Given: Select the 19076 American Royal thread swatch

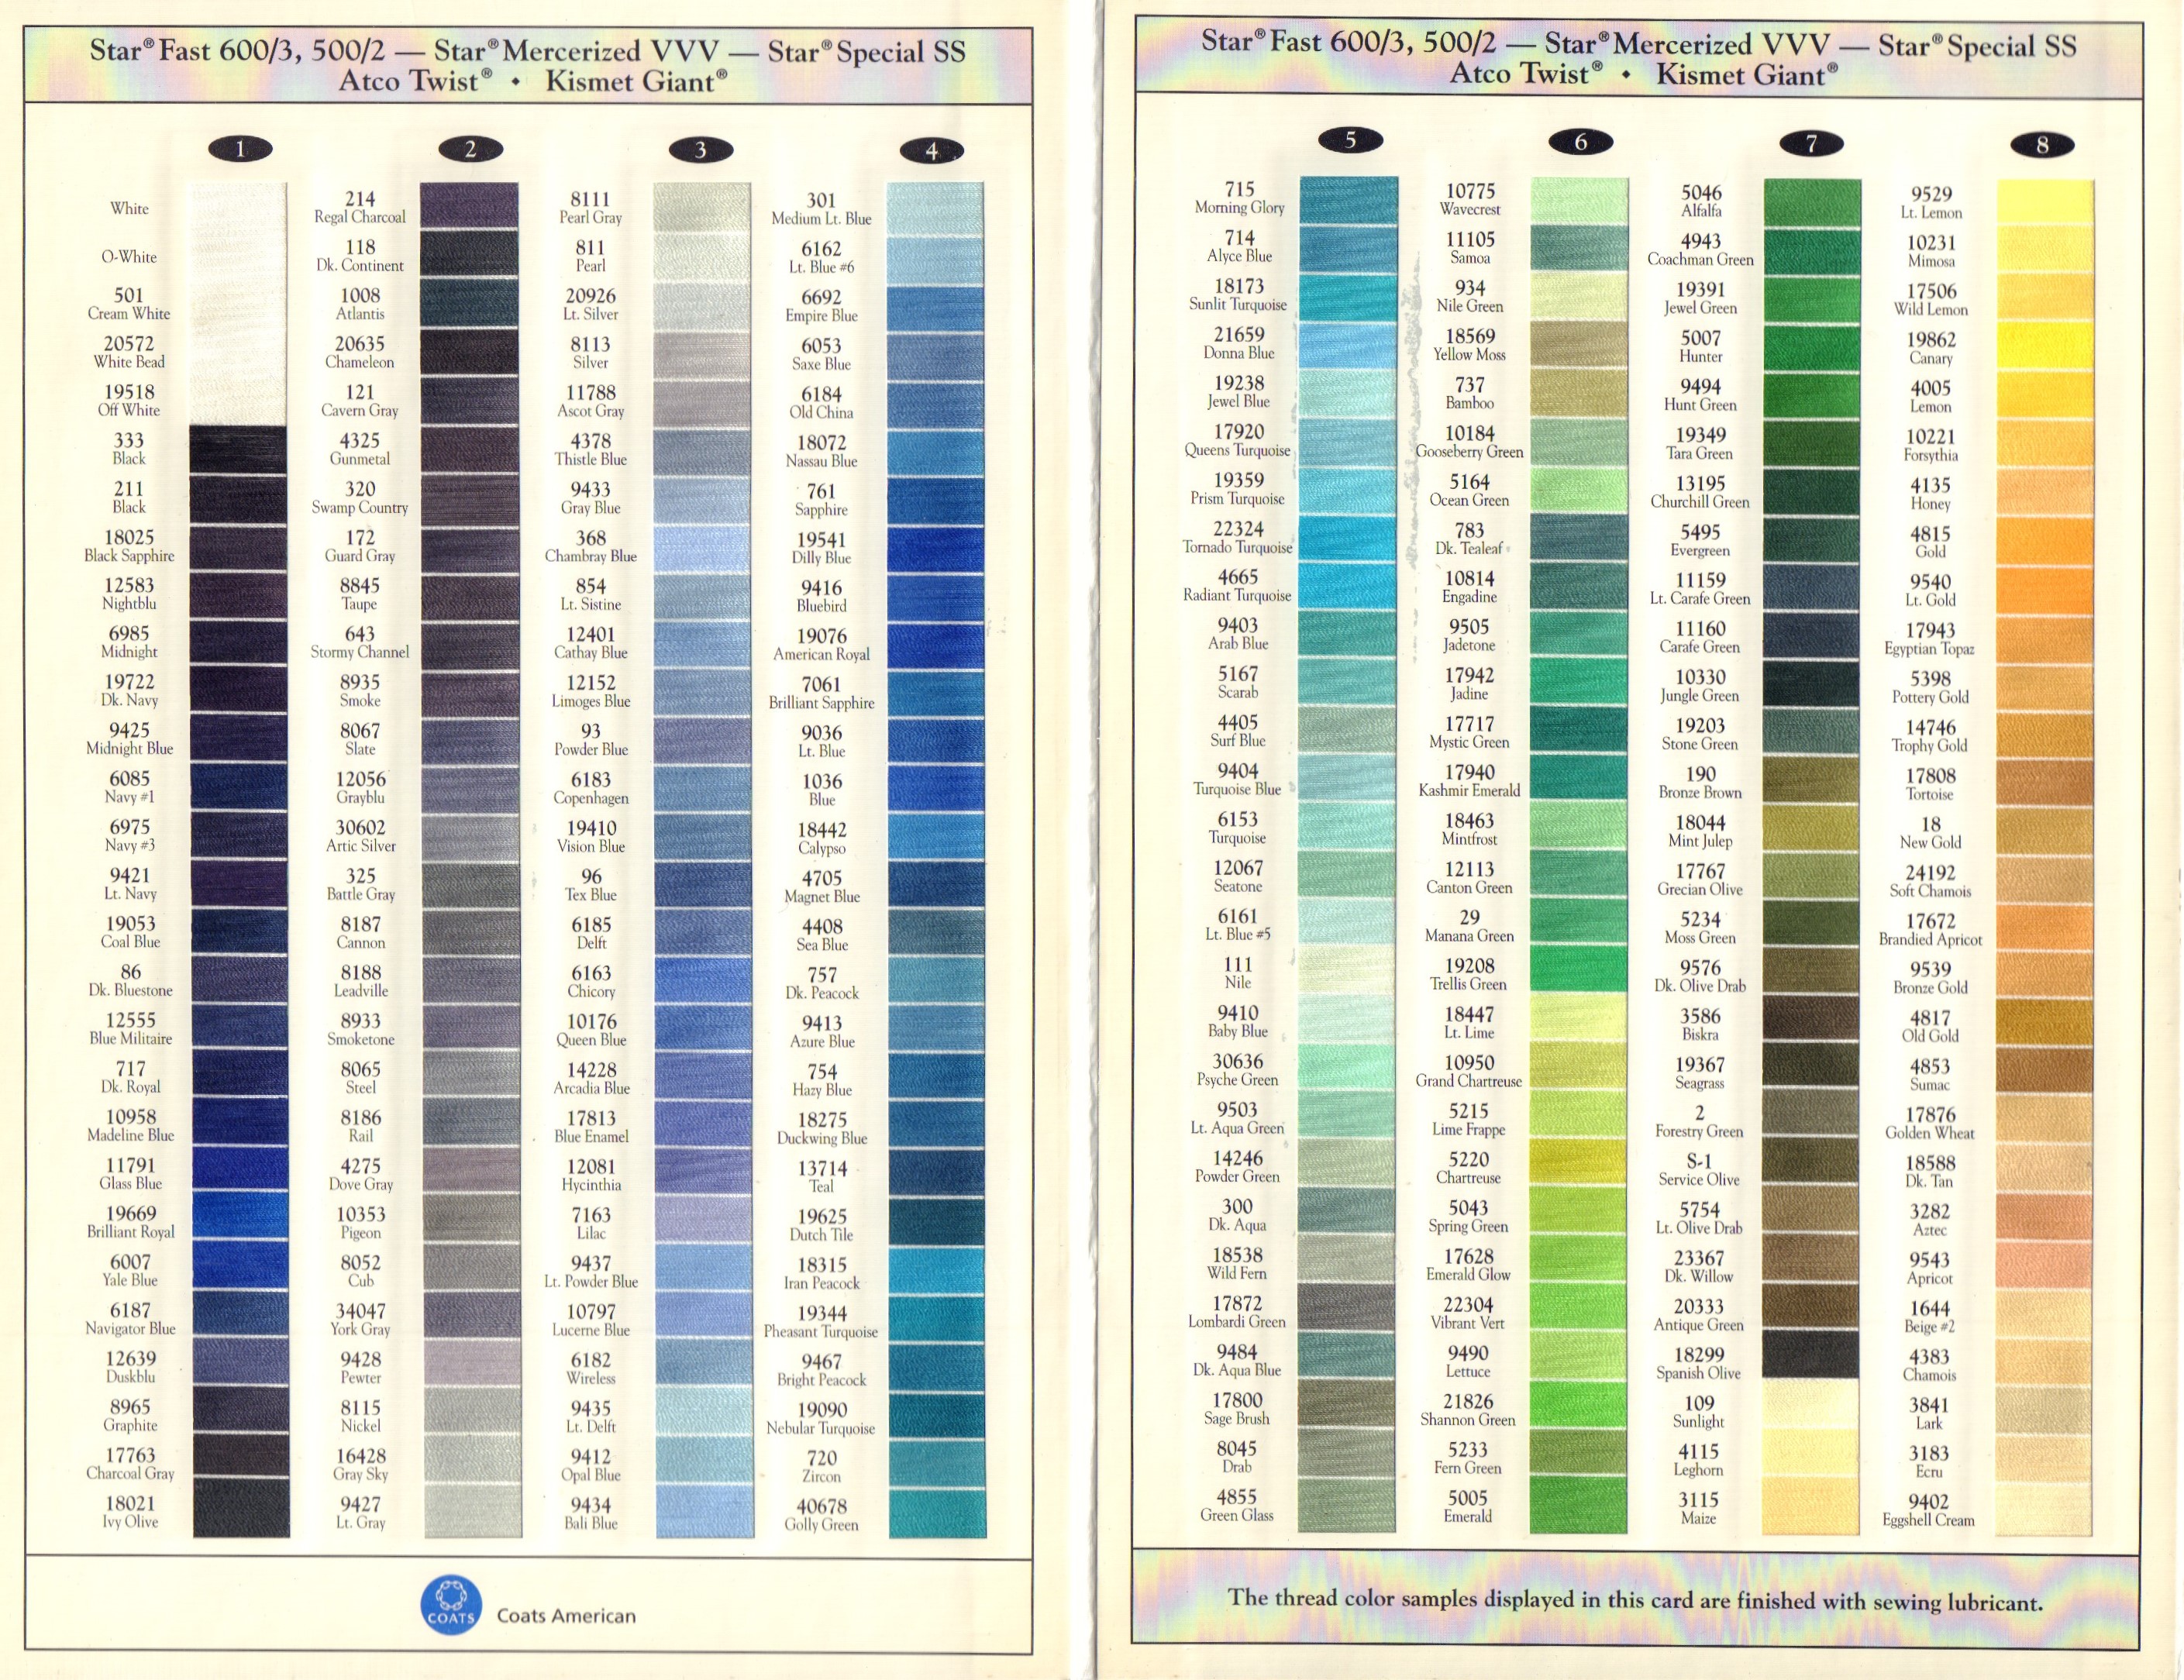Looking at the screenshot, I should 936,645.
